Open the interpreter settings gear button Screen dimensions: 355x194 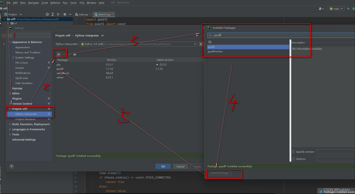point(201,44)
